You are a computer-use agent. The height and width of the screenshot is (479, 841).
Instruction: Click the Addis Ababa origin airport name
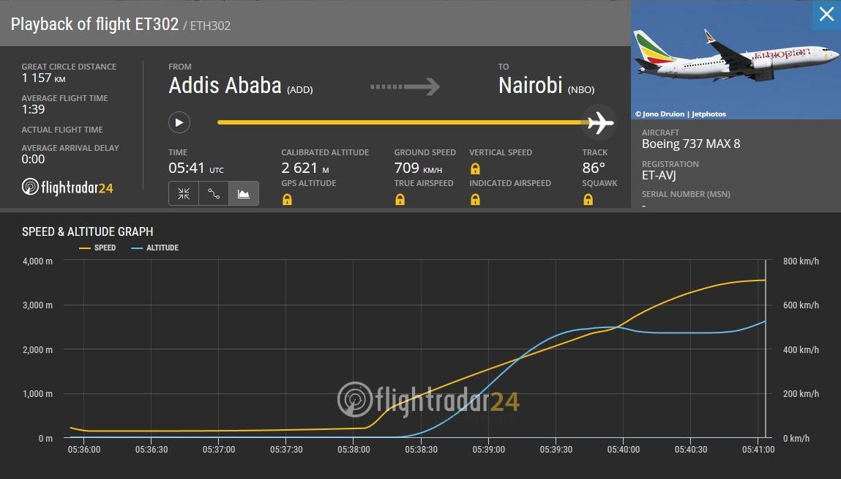point(225,86)
